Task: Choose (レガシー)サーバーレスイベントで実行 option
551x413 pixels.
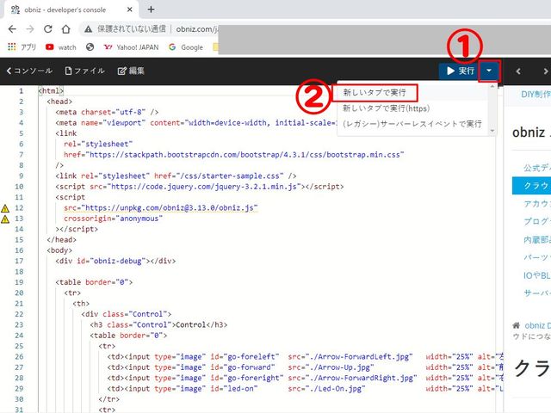Action: [412, 124]
